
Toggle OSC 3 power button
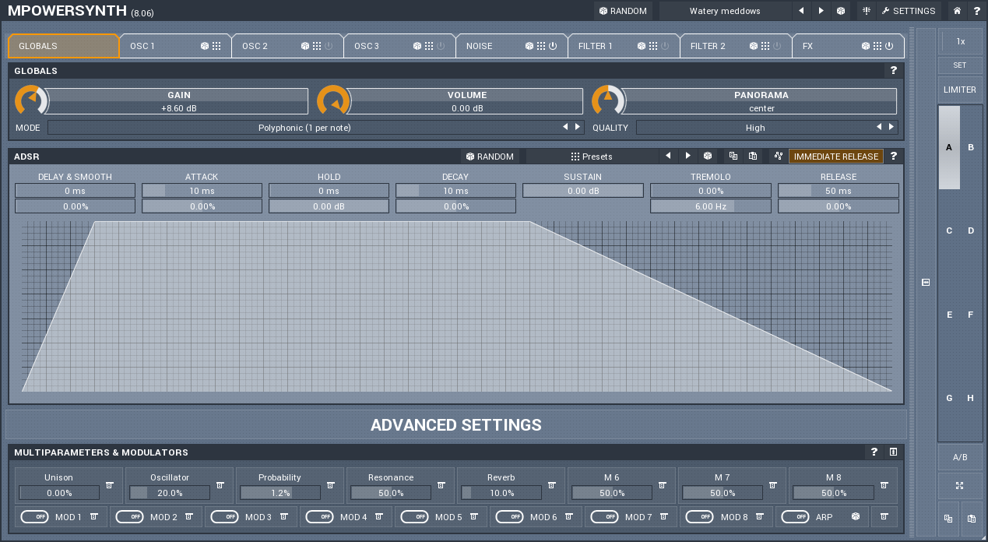click(x=441, y=46)
